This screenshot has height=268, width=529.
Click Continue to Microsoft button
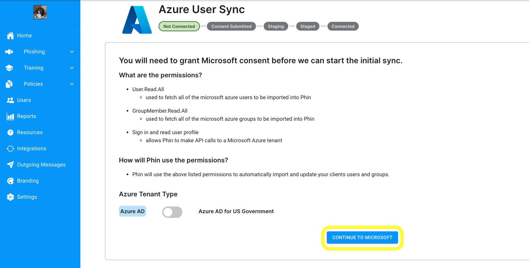tap(362, 237)
